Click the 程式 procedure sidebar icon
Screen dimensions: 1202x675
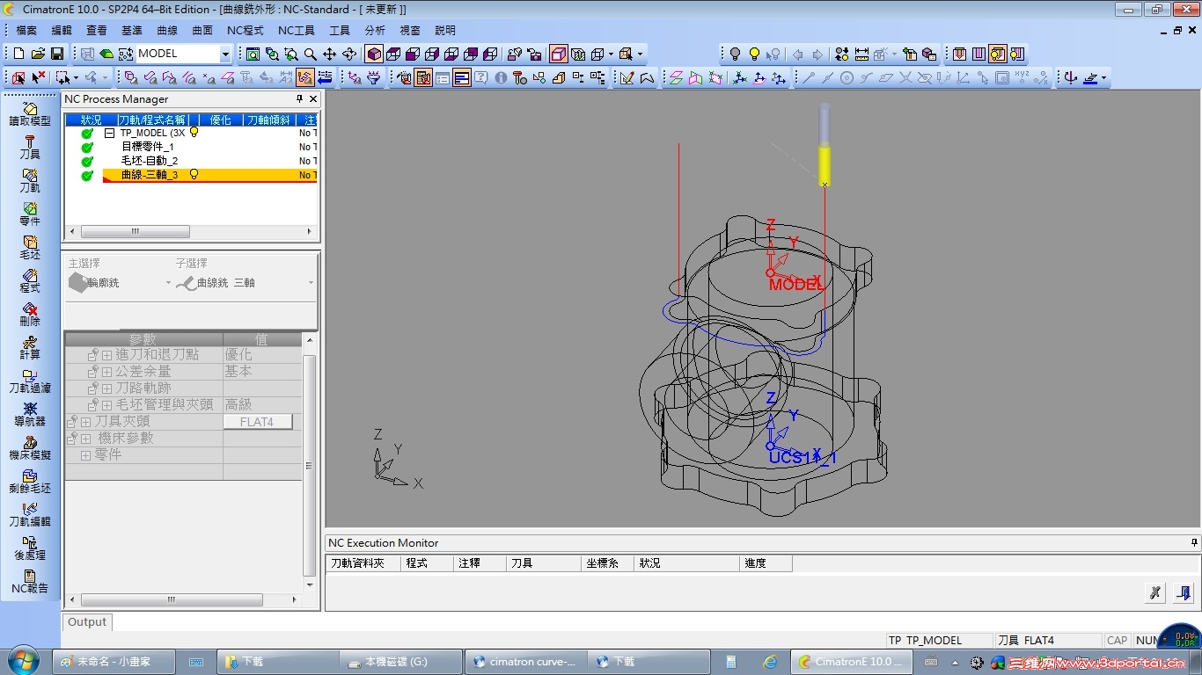pos(30,281)
